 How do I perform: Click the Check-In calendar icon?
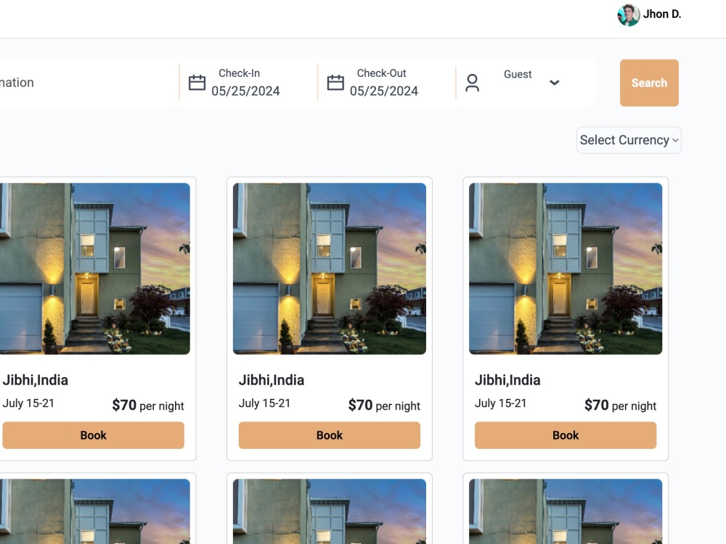tap(197, 83)
